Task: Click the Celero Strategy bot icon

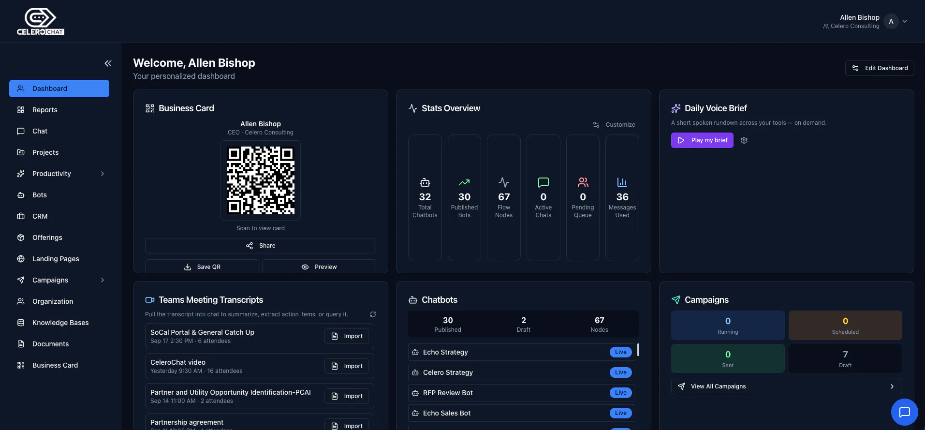Action: point(415,372)
